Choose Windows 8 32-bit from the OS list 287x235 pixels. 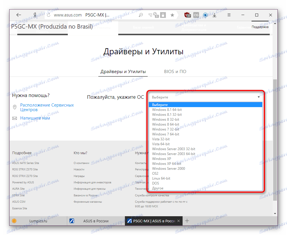point(206,120)
